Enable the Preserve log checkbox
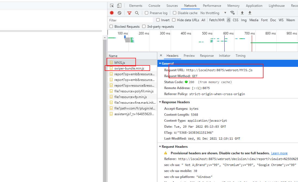This screenshot has width=298, height=182. (x=147, y=13)
